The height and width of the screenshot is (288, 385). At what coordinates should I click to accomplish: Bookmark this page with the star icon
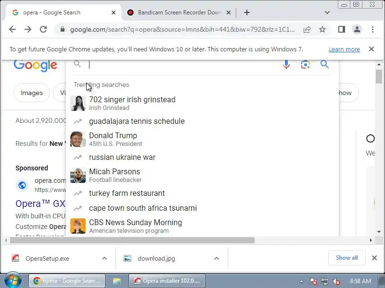click(322, 30)
